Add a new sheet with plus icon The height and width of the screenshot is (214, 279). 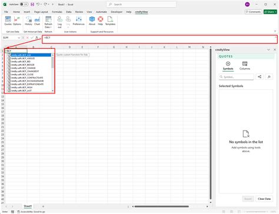click(x=43, y=206)
